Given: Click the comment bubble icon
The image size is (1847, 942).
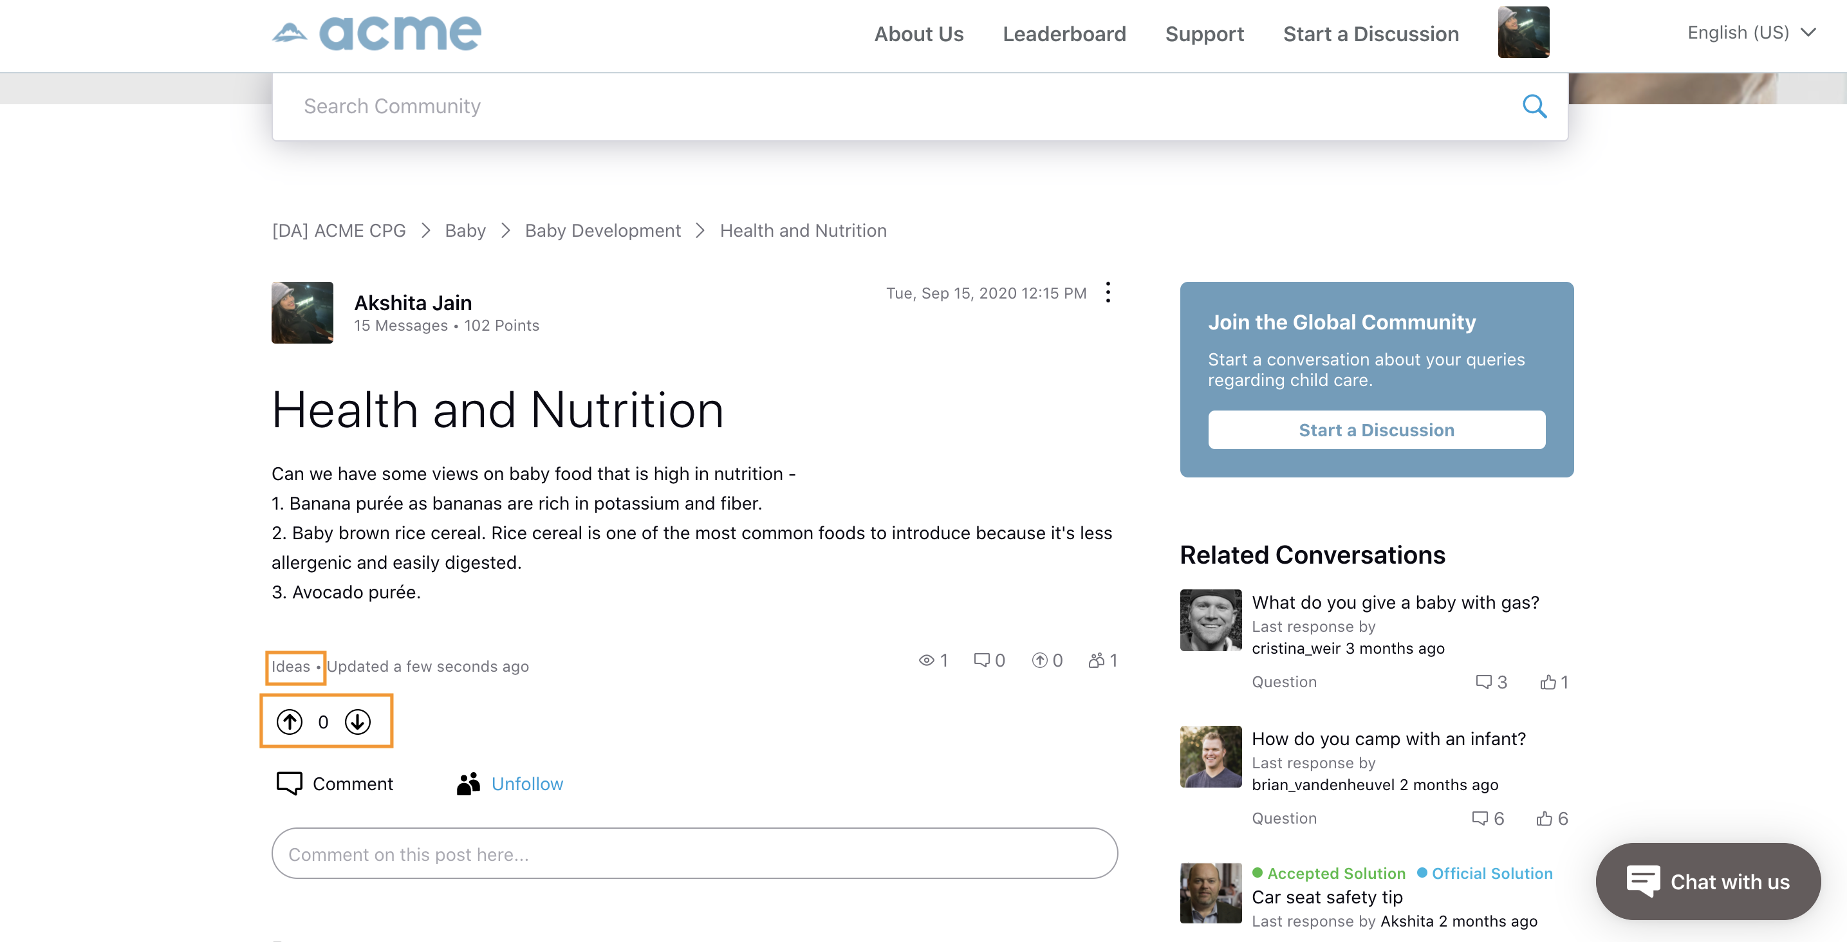Looking at the screenshot, I should coord(288,782).
